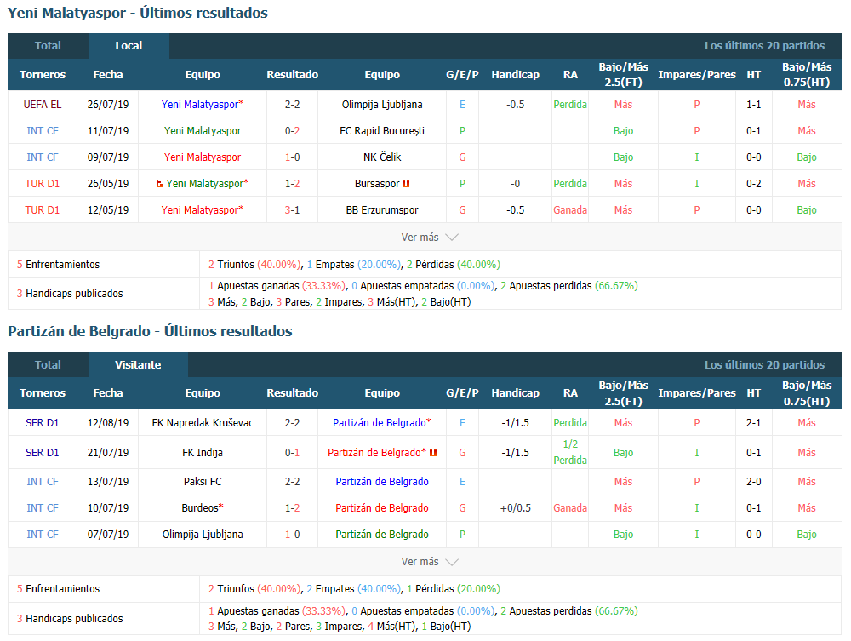This screenshot has height=641, width=851.
Task: Click INT CF tournament on 13/07/19
Action: pyautogui.click(x=43, y=482)
